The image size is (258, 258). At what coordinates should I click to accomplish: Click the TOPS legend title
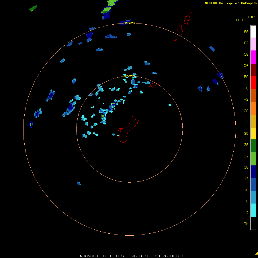tap(252, 17)
